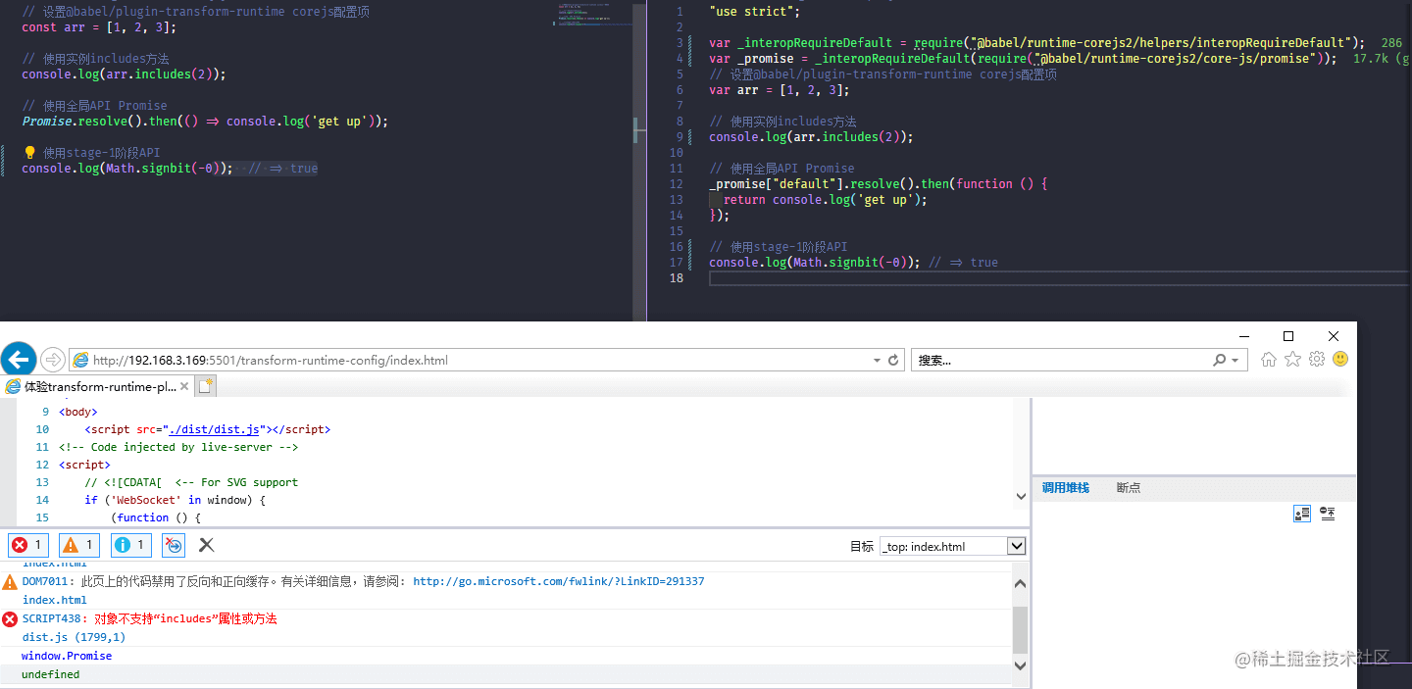The width and height of the screenshot is (1412, 689).
Task: Click the 17.7k size annotation after _promise require
Action: 1381,59
